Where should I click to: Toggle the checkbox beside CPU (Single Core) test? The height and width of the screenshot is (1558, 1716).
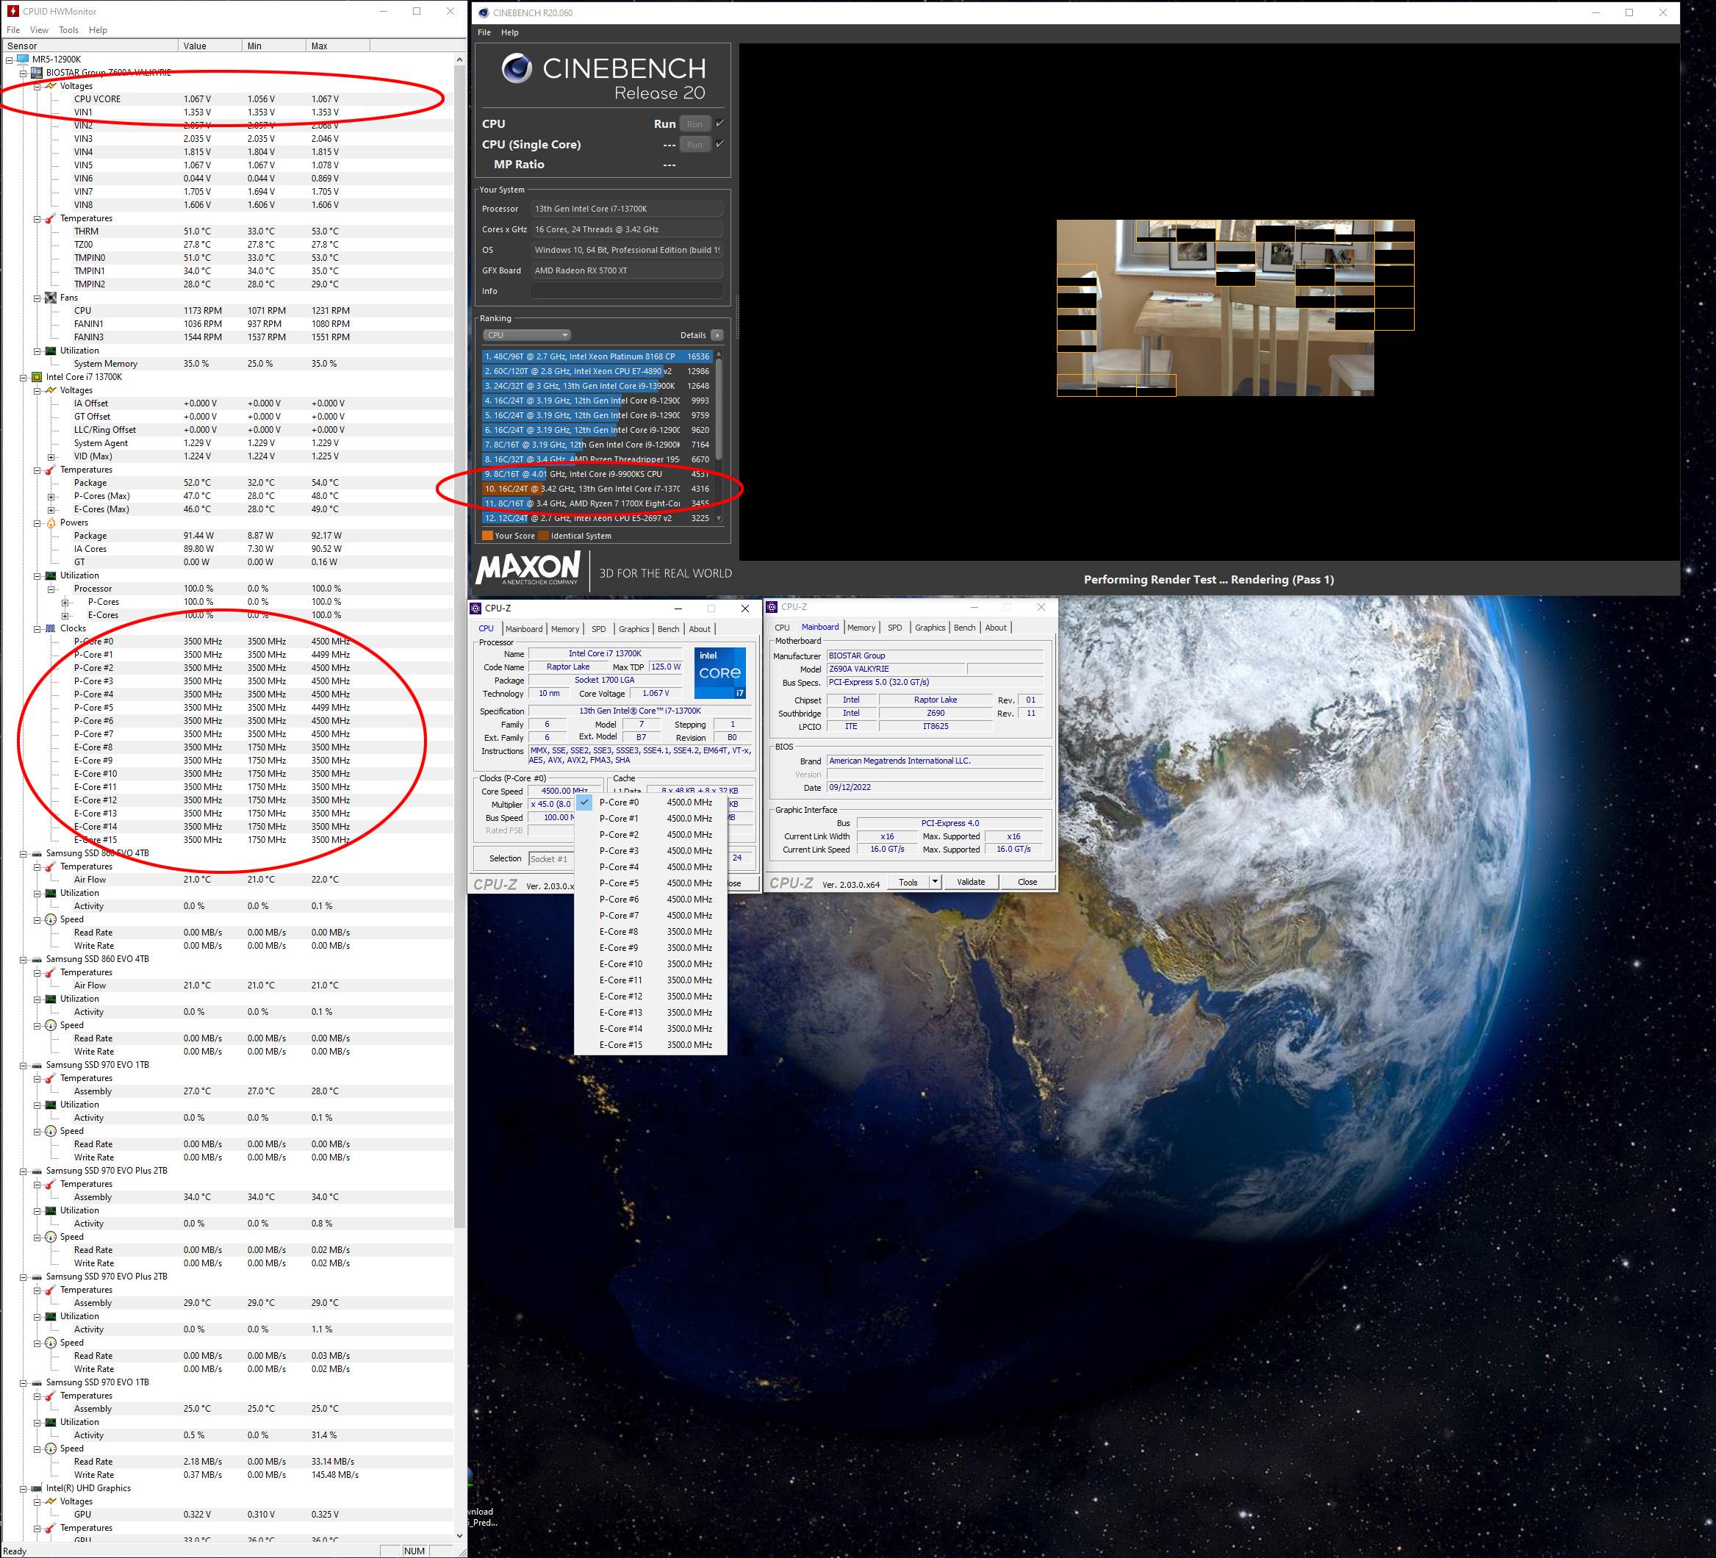(720, 144)
